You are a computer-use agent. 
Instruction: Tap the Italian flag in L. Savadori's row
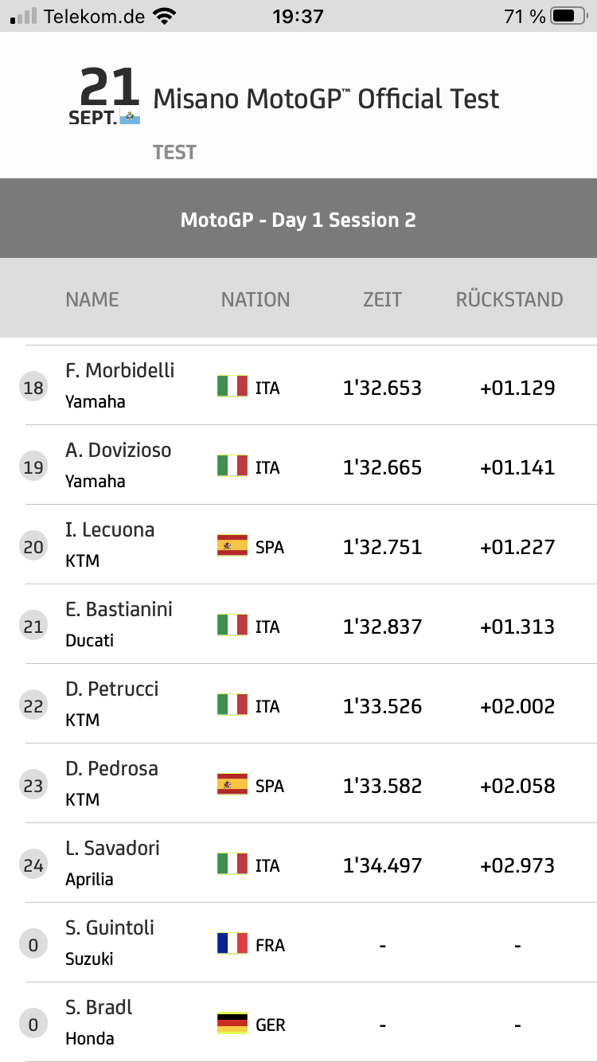pos(232,865)
